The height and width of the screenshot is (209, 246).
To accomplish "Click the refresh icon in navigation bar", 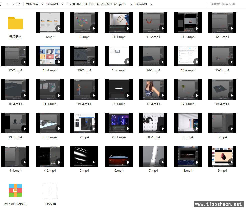I will 18,4.
